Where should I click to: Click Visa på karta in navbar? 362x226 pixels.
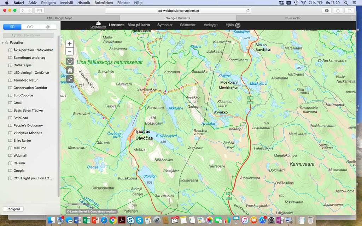click(x=139, y=25)
